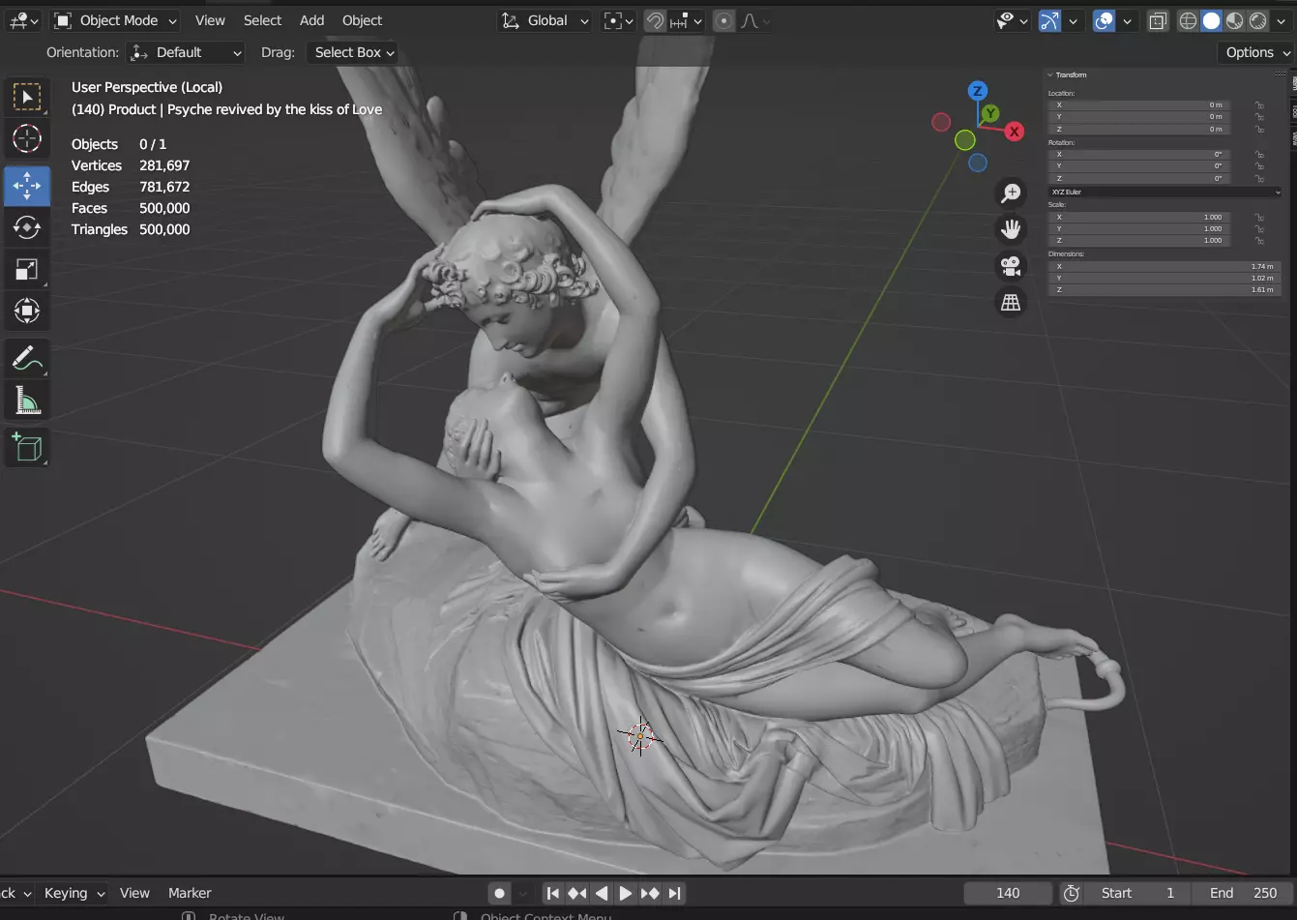Toggle the camera view icon
The width and height of the screenshot is (1297, 920).
pyautogui.click(x=1011, y=266)
